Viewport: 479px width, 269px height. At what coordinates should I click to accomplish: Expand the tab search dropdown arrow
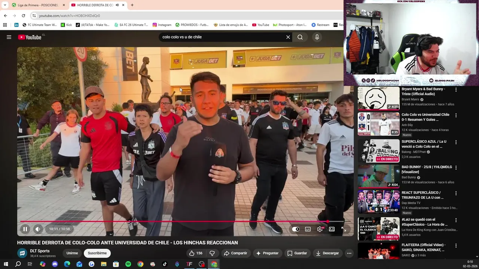point(5,5)
